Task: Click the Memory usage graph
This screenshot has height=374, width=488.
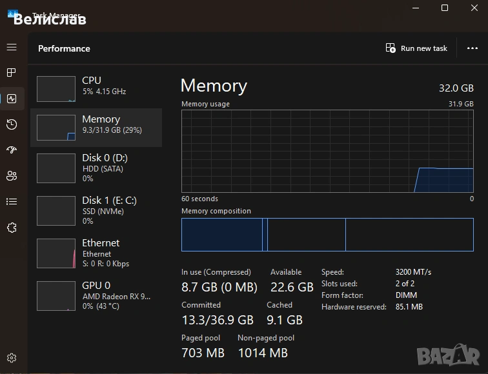Action: tap(327, 151)
